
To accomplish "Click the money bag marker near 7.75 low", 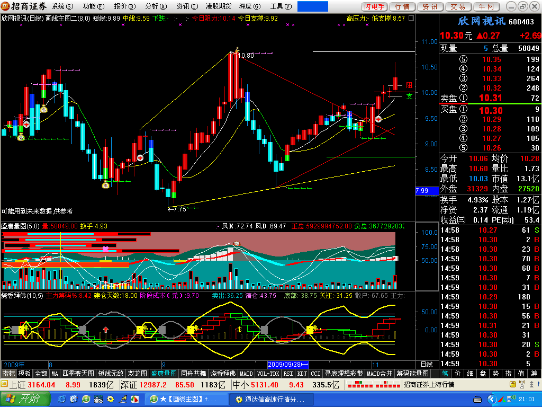I will tap(106, 185).
